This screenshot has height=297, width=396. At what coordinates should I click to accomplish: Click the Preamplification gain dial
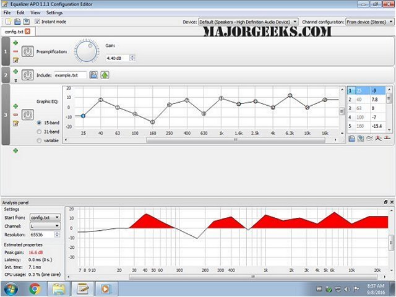(x=86, y=51)
